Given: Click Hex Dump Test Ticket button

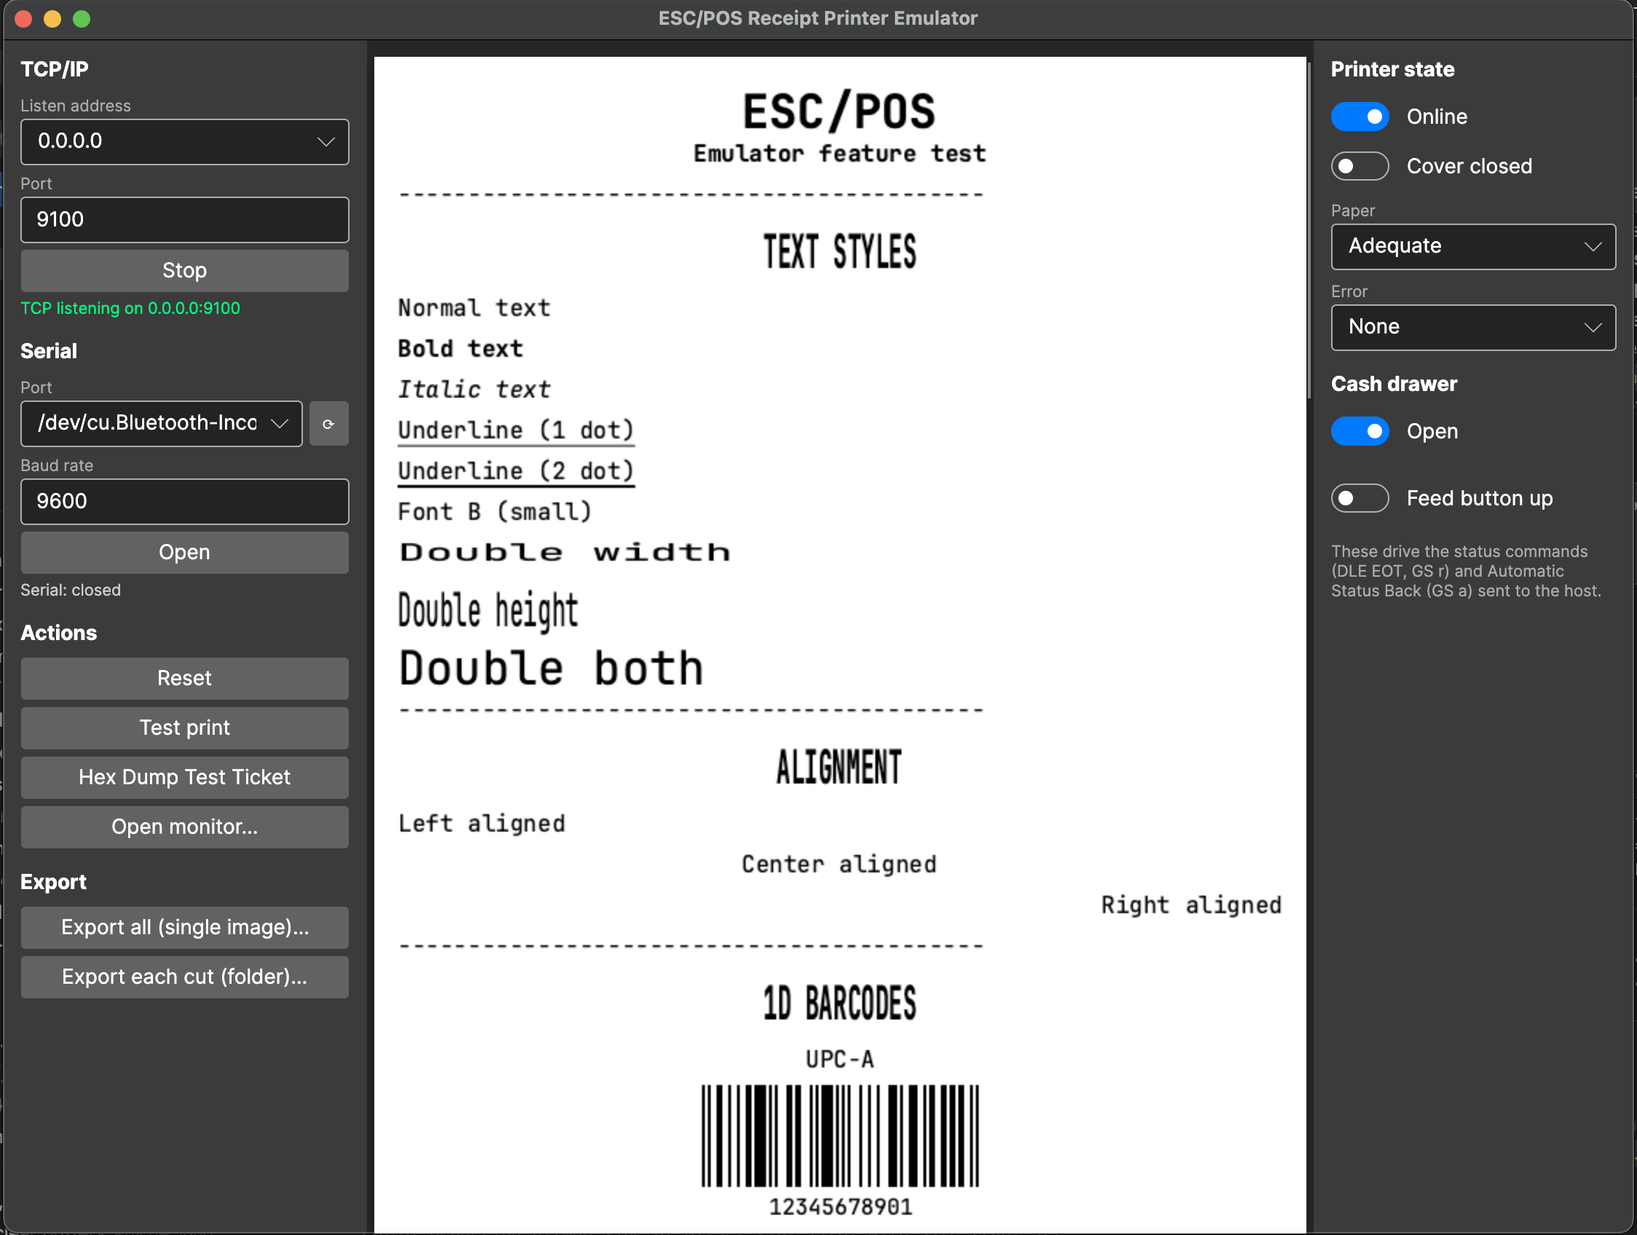Looking at the screenshot, I should (x=184, y=778).
